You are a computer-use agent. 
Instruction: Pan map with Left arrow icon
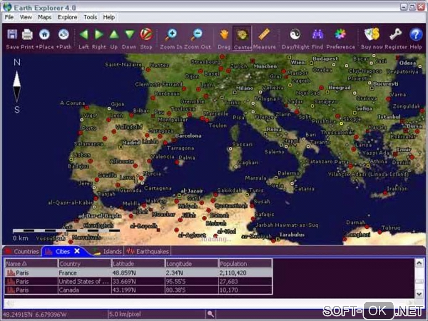(x=84, y=34)
